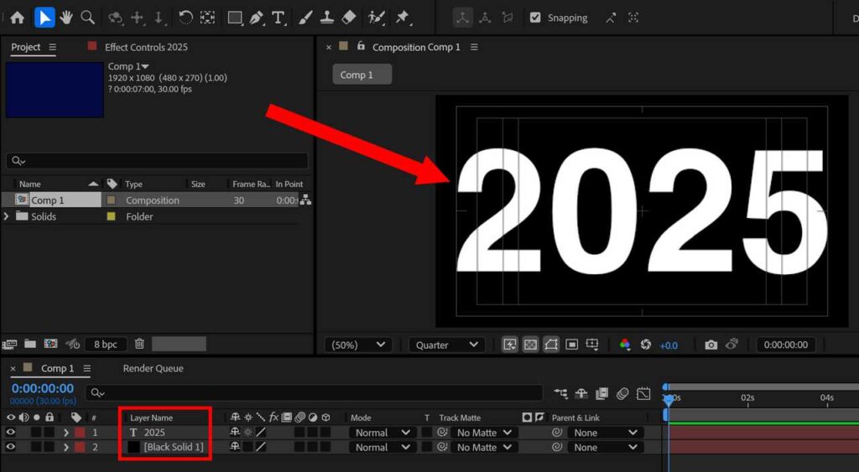Choose World Axis mode icon
859x472 pixels.
485,18
